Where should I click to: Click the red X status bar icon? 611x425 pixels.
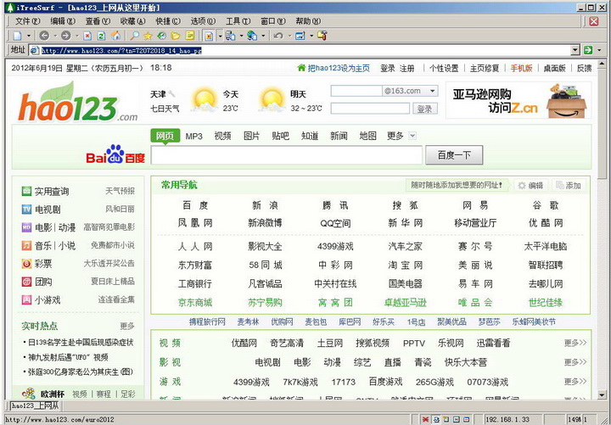click(x=426, y=420)
